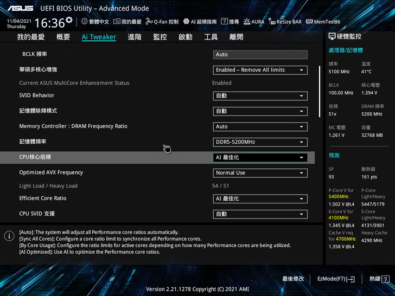This screenshot has height=296, width=395.
Task: Select the Ai Tweaker tab
Action: (99, 37)
